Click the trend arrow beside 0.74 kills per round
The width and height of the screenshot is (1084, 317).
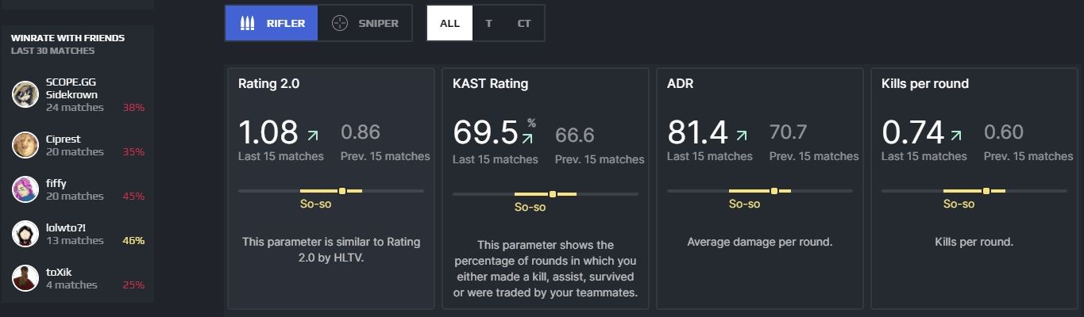point(956,135)
